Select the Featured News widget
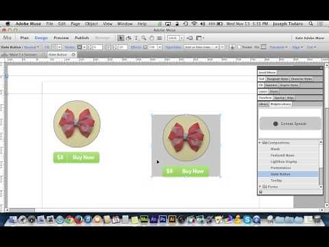 282,155
